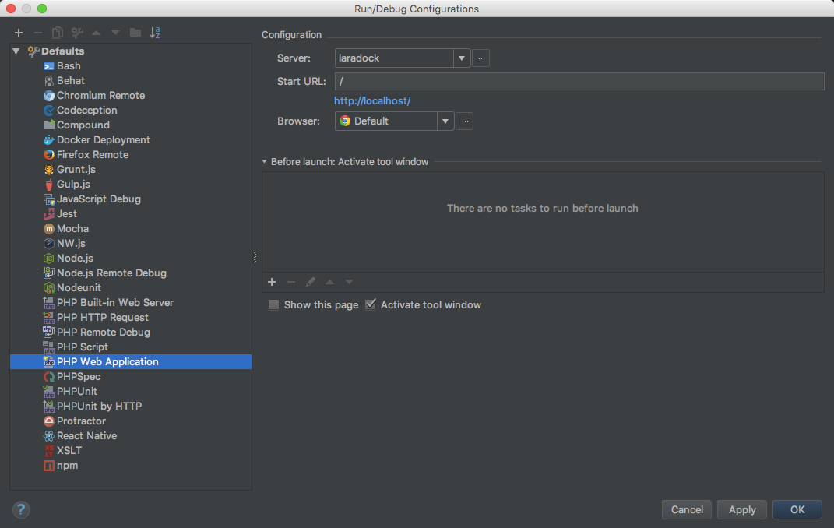Click the help question mark icon
The width and height of the screenshot is (834, 528).
pyautogui.click(x=21, y=509)
